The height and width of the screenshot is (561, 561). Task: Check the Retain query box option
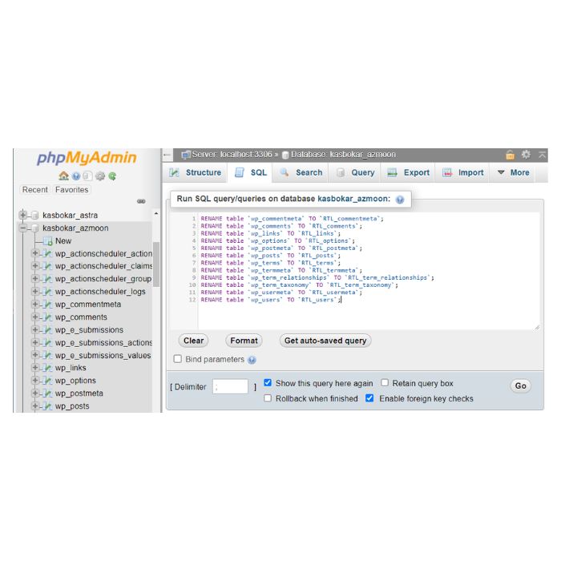[385, 383]
